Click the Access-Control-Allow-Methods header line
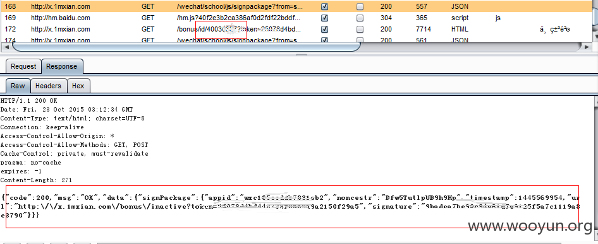Viewport: 598px width, 244px height. [x=74, y=145]
